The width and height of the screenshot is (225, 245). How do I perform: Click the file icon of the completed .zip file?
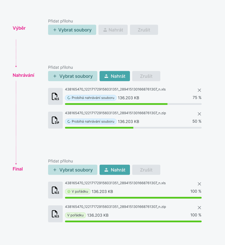click(x=55, y=214)
